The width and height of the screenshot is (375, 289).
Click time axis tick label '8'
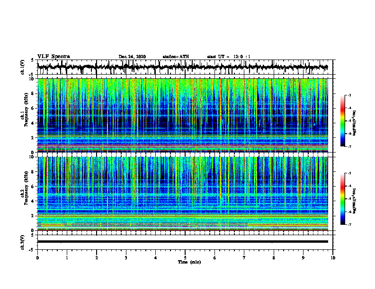(274, 258)
